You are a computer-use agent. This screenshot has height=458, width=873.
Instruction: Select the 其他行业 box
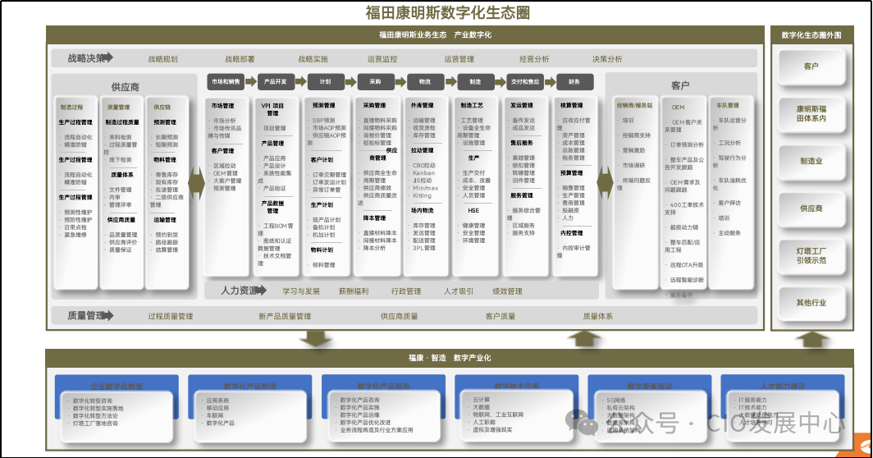[x=811, y=303]
